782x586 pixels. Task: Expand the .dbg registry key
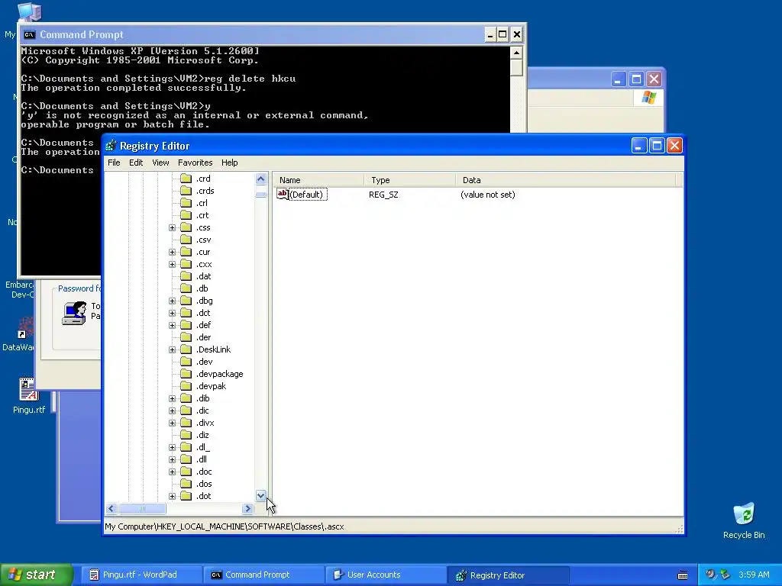(x=172, y=301)
